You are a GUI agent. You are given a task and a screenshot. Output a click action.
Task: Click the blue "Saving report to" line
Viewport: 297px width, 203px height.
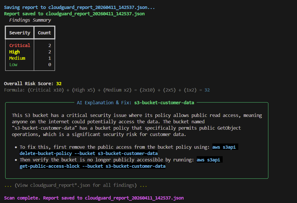(79, 7)
